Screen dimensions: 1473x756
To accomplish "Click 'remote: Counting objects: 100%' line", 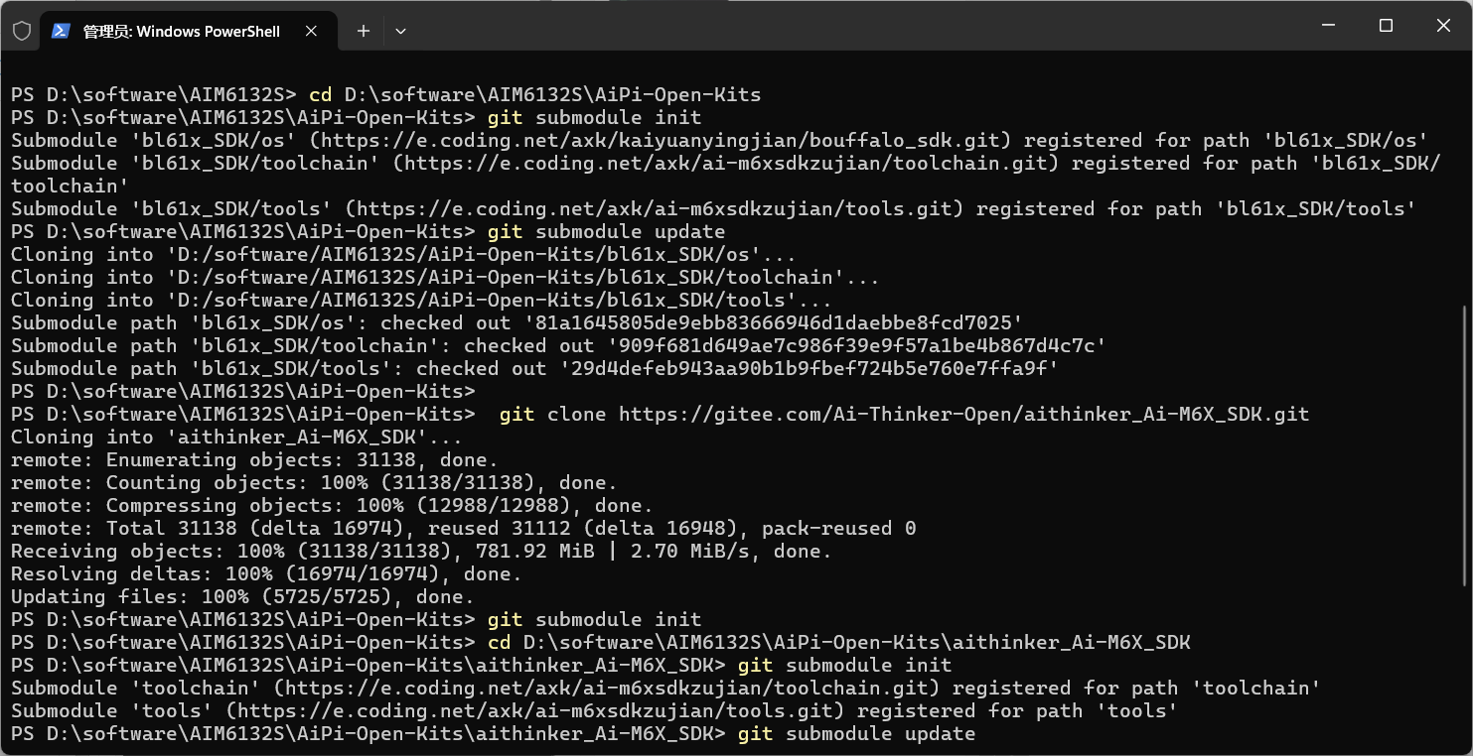I will (x=314, y=482).
